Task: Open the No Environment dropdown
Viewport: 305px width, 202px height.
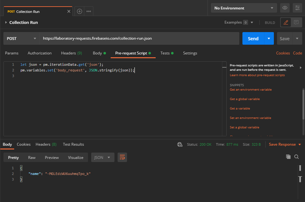Action: pos(244,8)
